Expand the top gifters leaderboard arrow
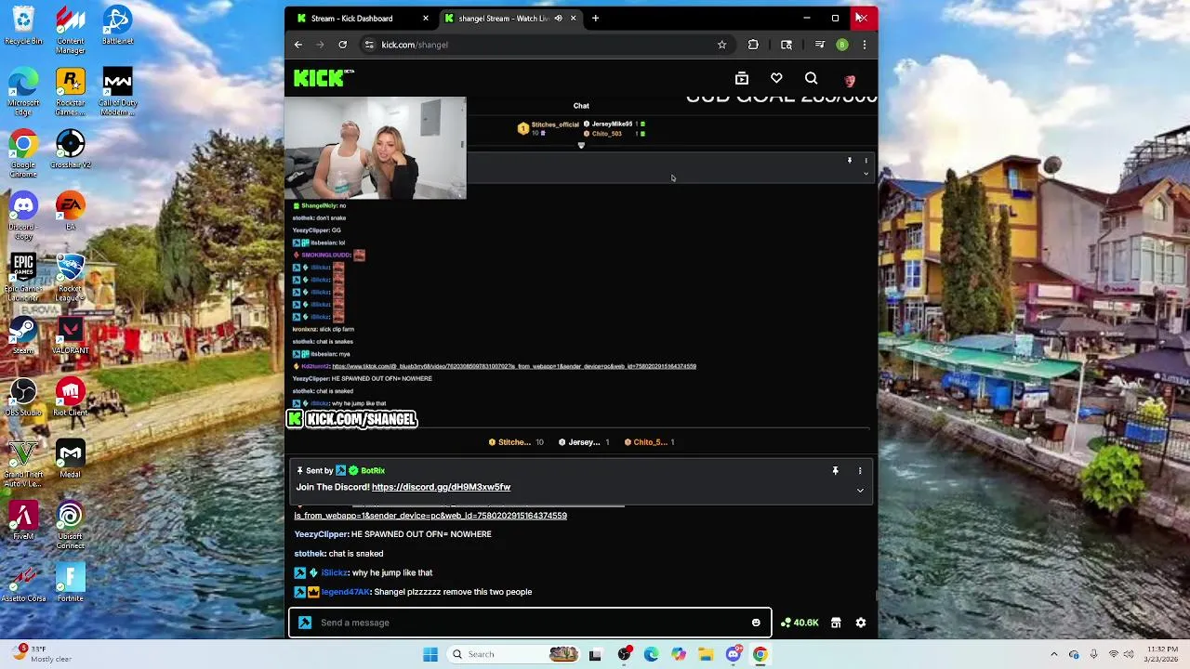This screenshot has width=1190, height=669. [x=581, y=146]
